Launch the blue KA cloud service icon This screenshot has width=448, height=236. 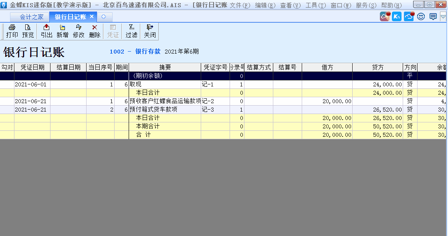(x=396, y=17)
